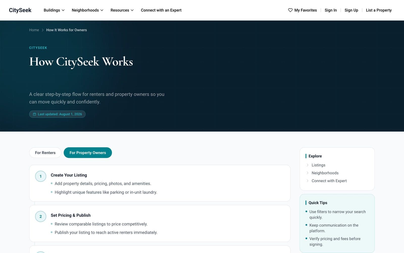Click tip "Verify pricing and fees before signing."
The image size is (404, 253).
coord(335,241)
